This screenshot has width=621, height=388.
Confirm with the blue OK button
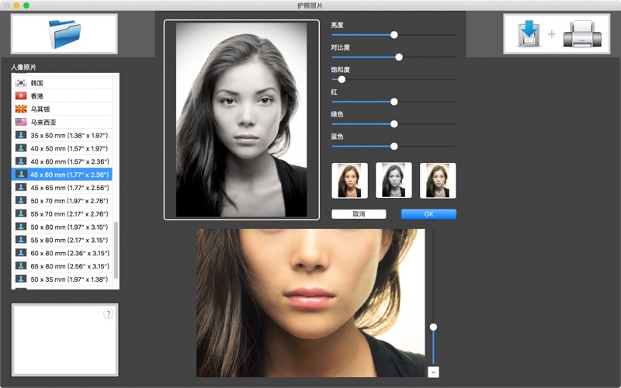(428, 214)
